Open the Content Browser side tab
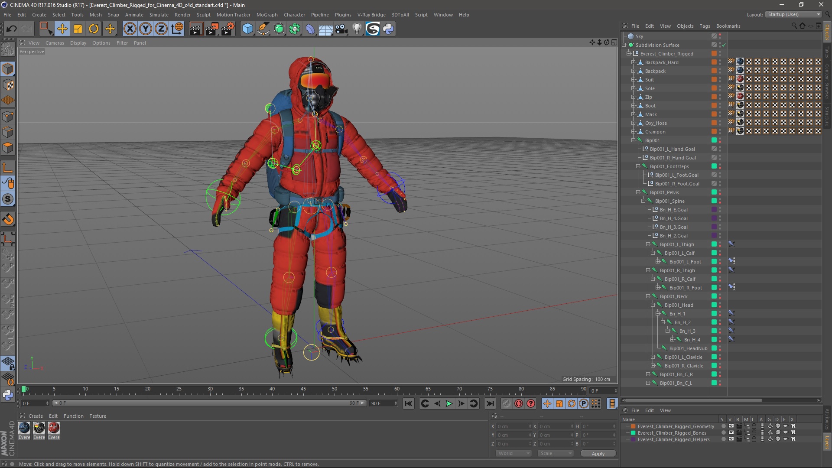Screen dimensions: 832x468 827,81
